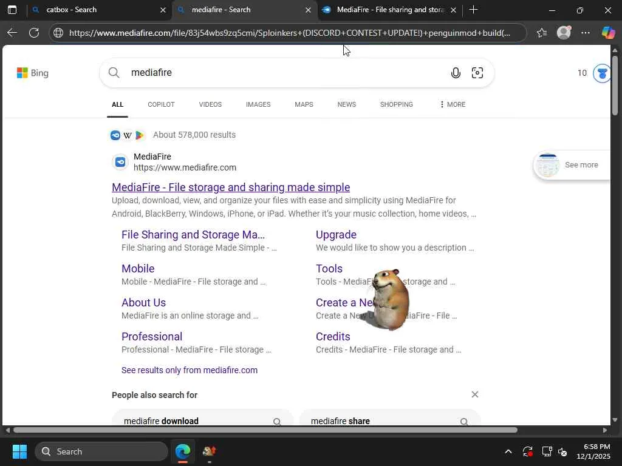This screenshot has height=466, width=622.
Task: Switch to the VIDEOS search tab
Action: (x=210, y=104)
